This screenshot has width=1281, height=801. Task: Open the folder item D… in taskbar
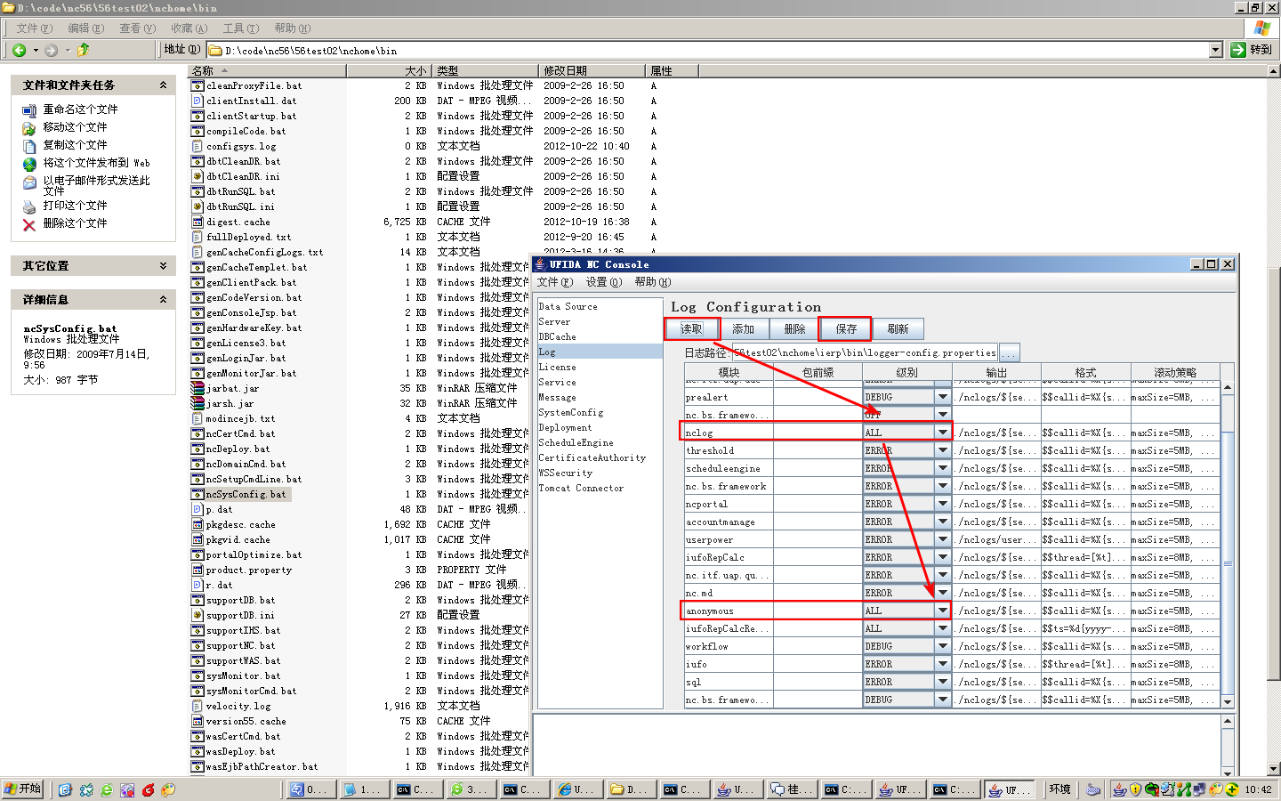tap(631, 789)
